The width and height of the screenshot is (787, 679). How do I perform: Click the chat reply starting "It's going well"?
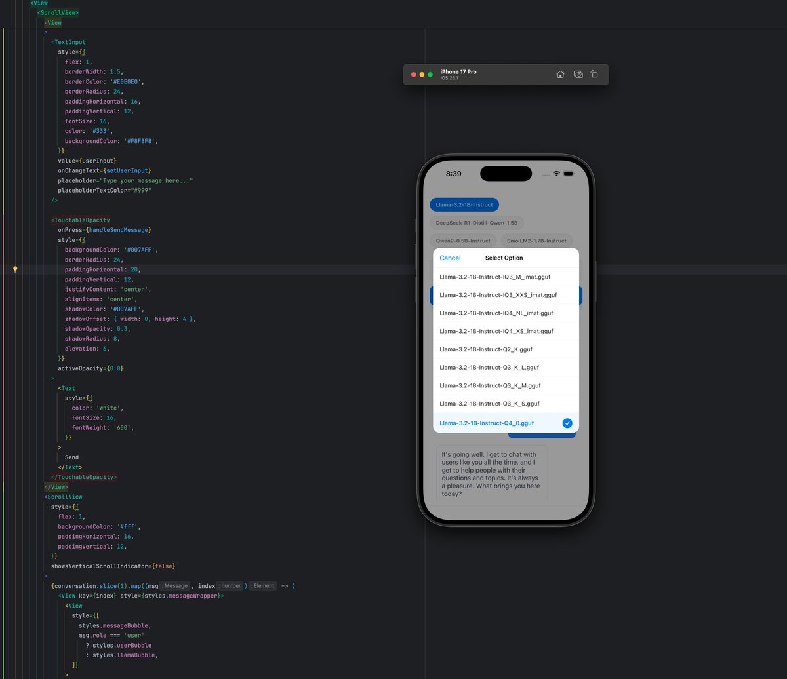tap(492, 474)
